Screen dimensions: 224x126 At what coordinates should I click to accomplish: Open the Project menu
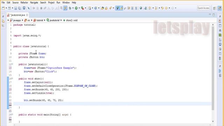(51, 2)
